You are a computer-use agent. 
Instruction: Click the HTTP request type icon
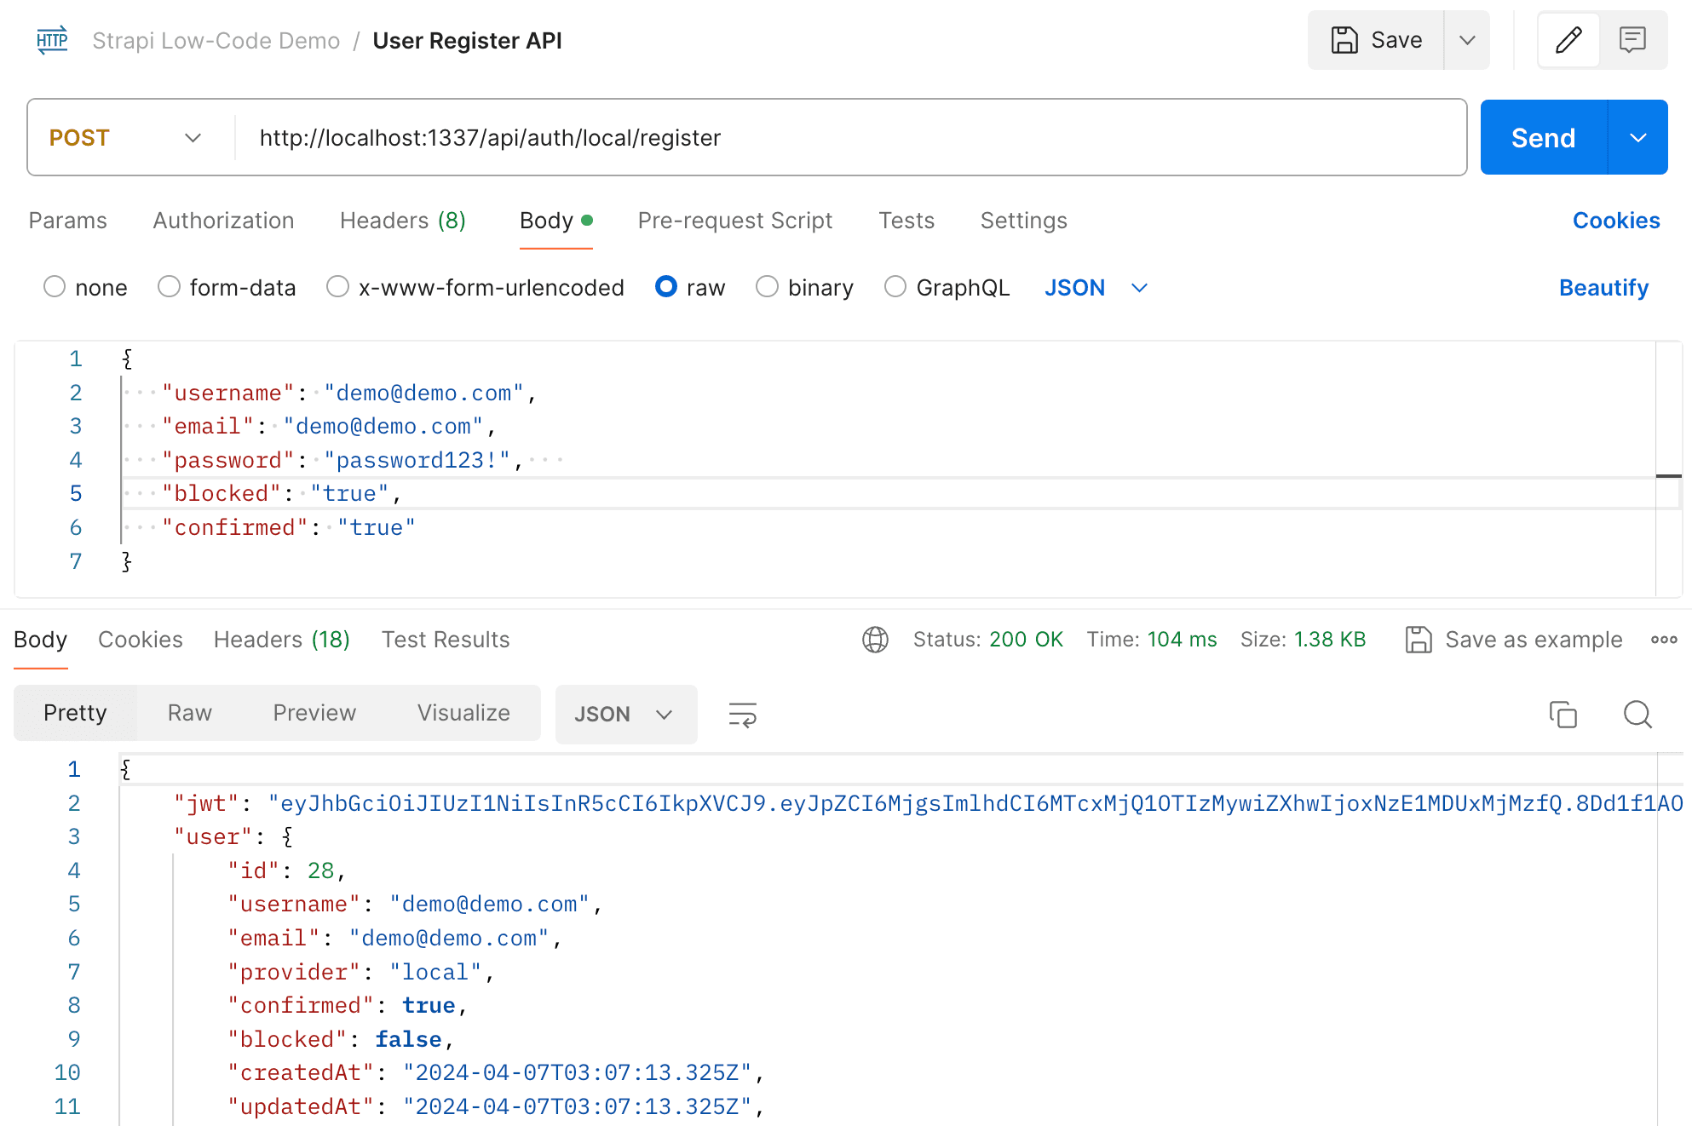52,40
